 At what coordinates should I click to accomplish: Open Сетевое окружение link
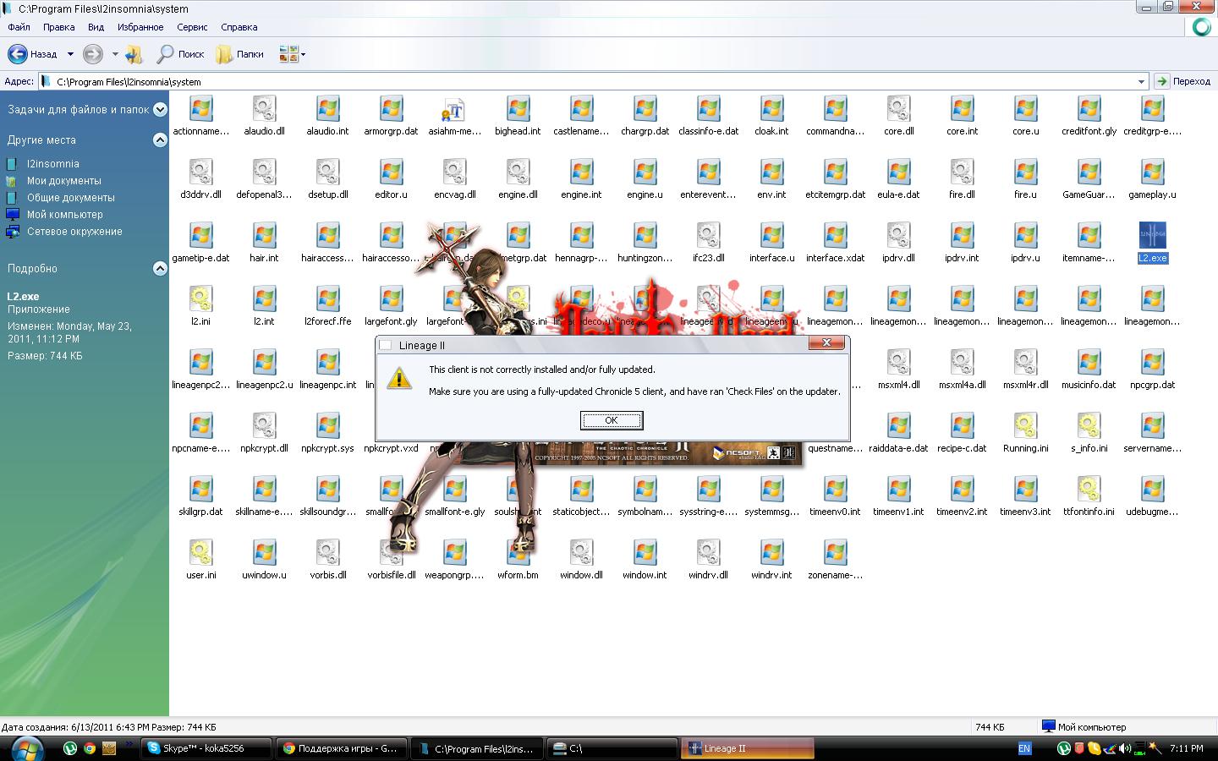click(74, 232)
